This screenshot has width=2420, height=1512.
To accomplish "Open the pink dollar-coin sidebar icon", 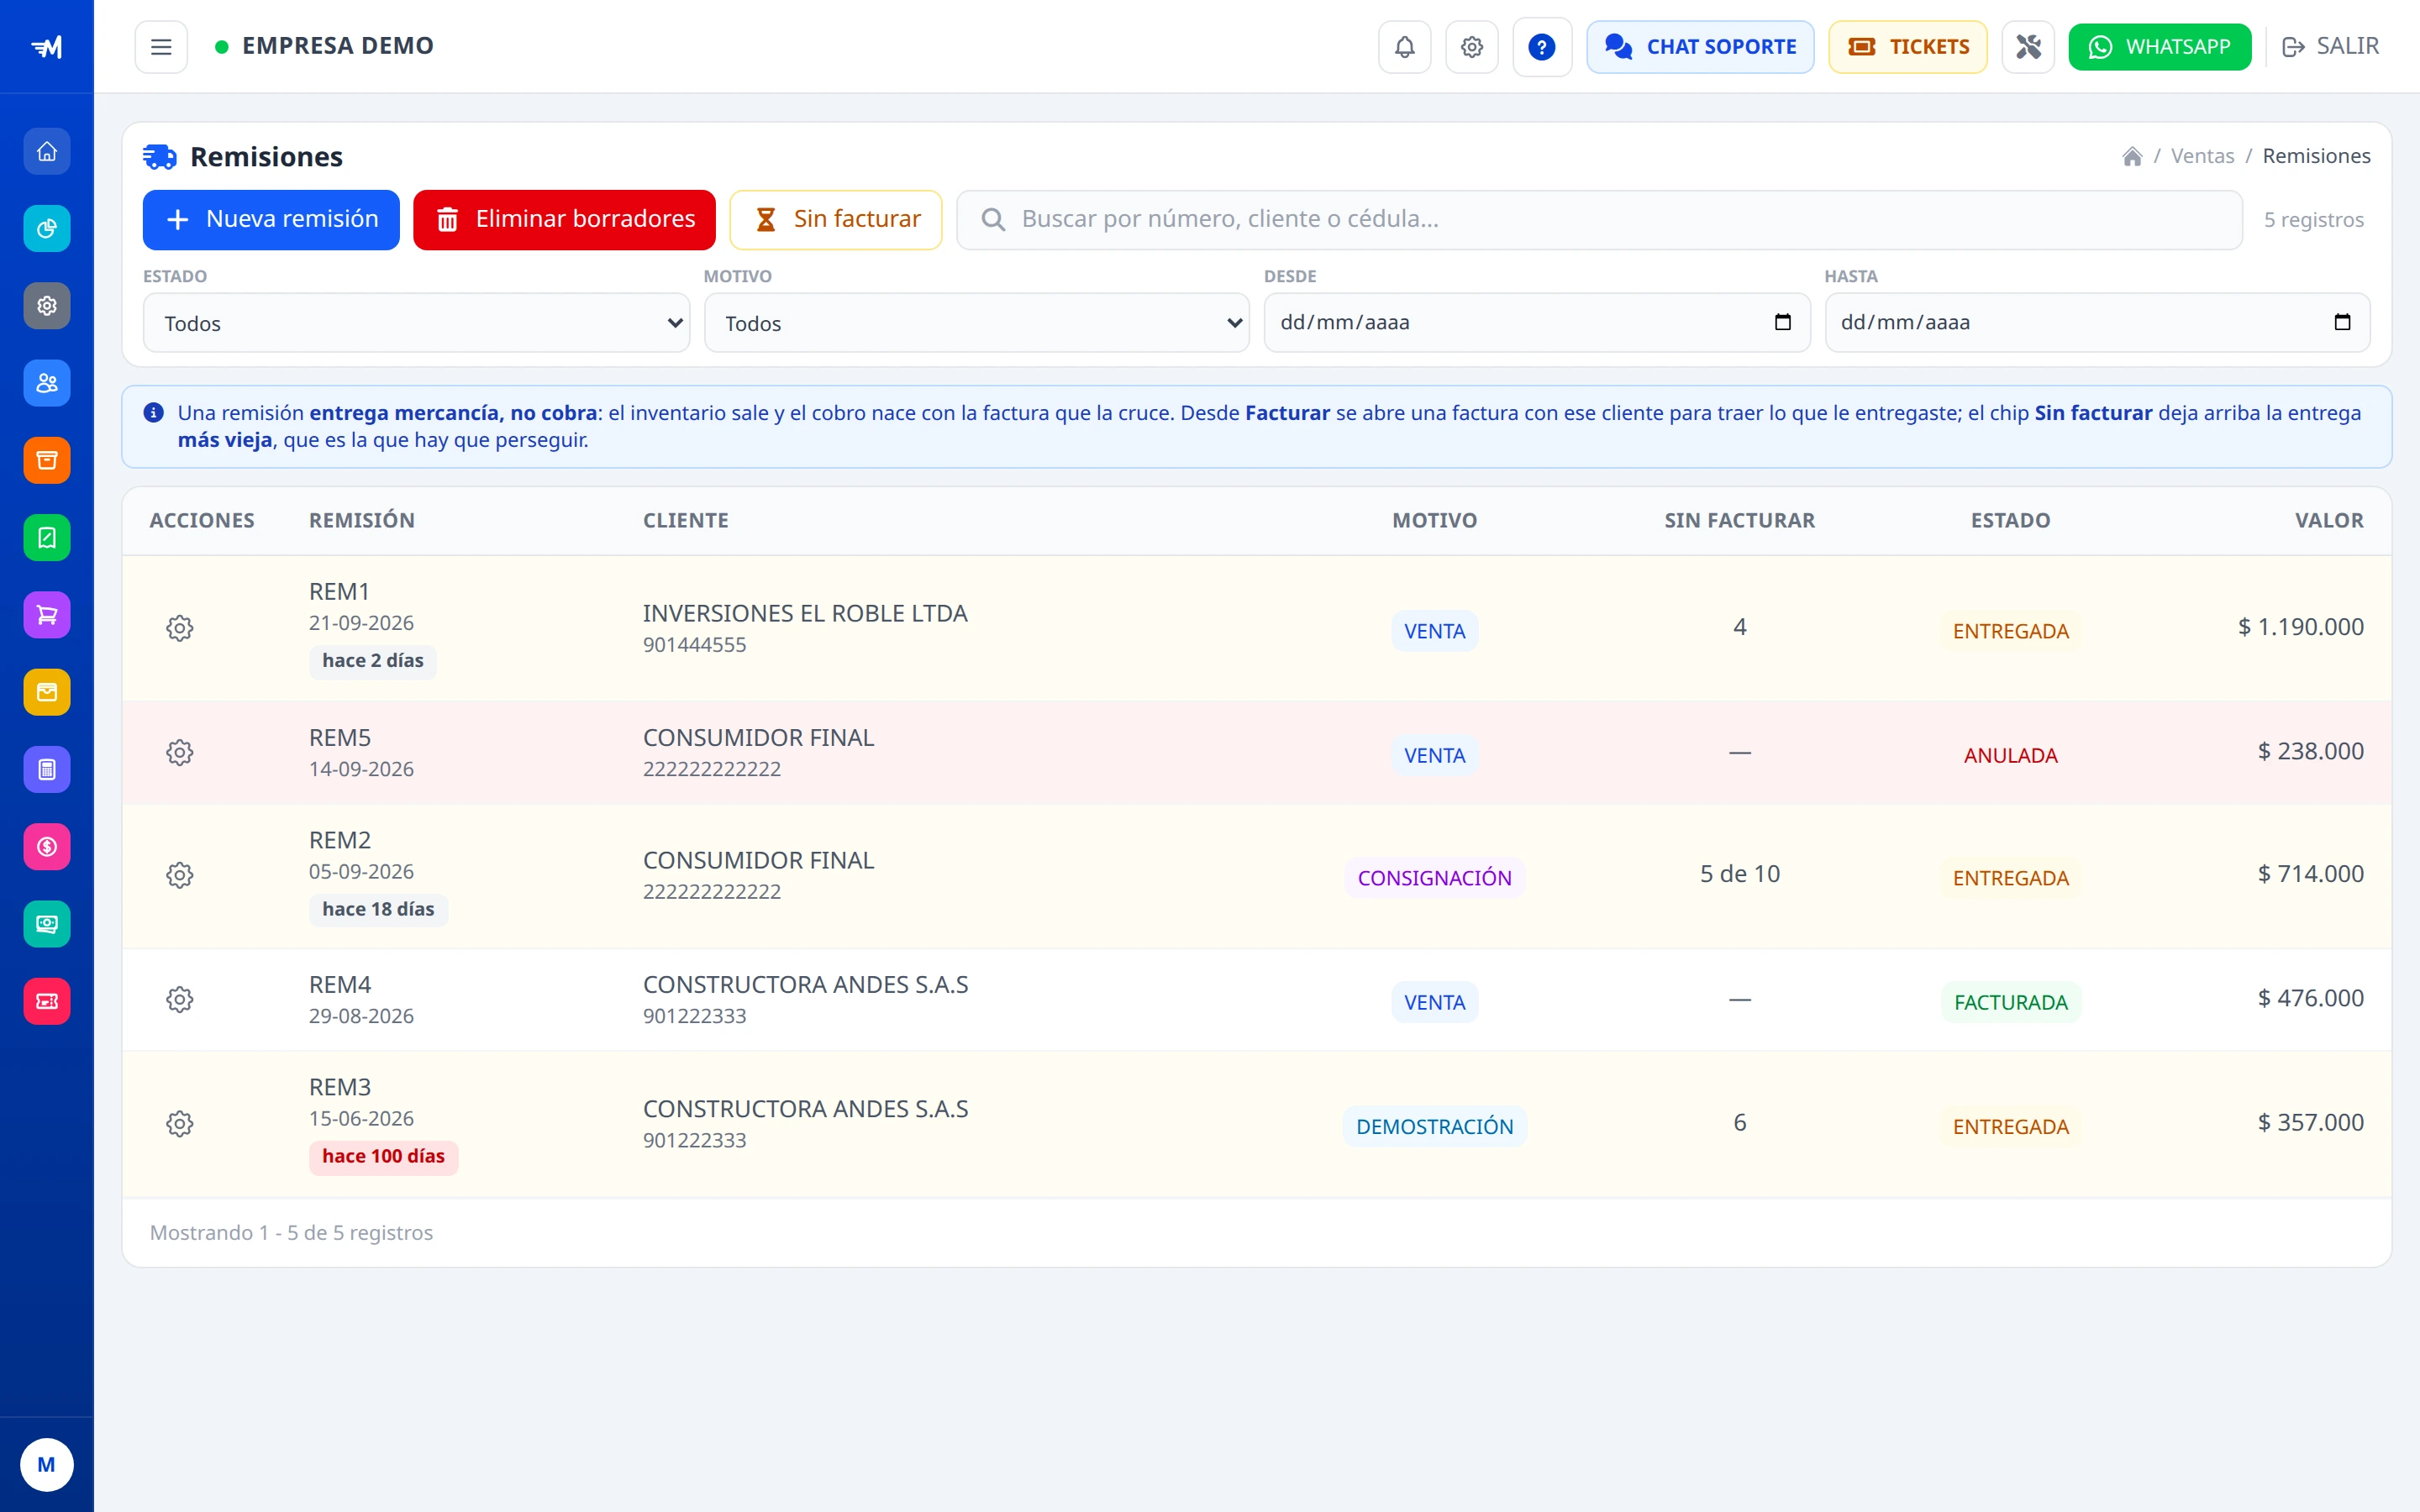I will 47,847.
